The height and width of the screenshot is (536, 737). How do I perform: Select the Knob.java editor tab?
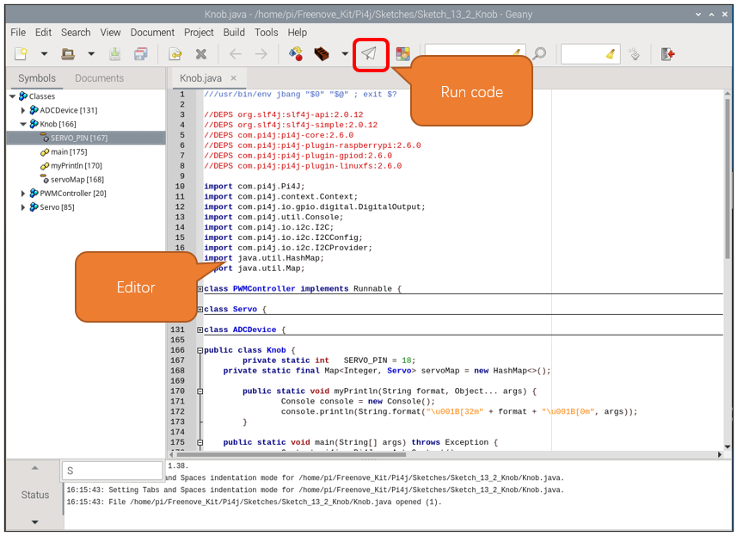(x=200, y=78)
